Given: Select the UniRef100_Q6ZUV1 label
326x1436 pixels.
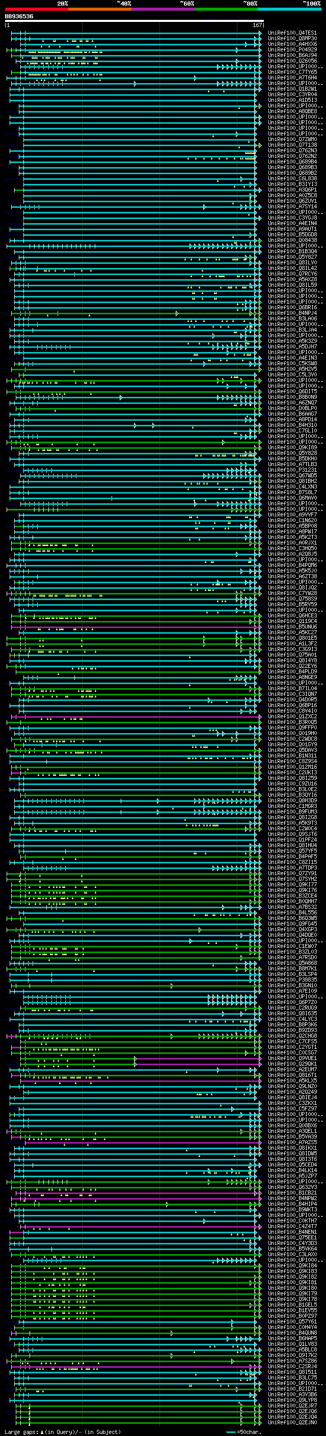Looking at the screenshot, I should click(x=292, y=201).
